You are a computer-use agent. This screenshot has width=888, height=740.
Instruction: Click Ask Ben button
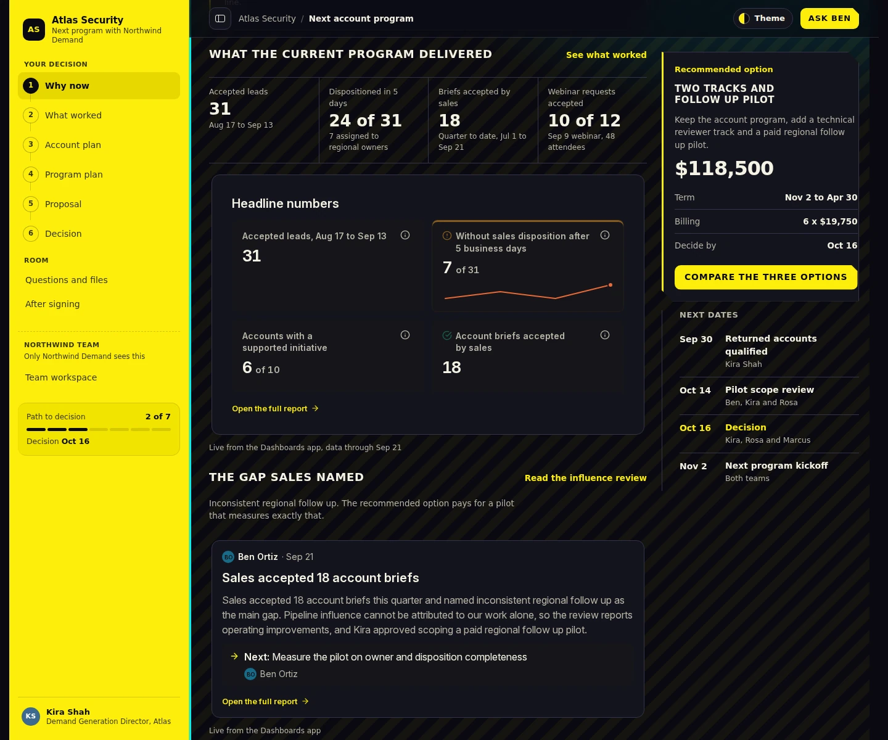[x=829, y=18]
